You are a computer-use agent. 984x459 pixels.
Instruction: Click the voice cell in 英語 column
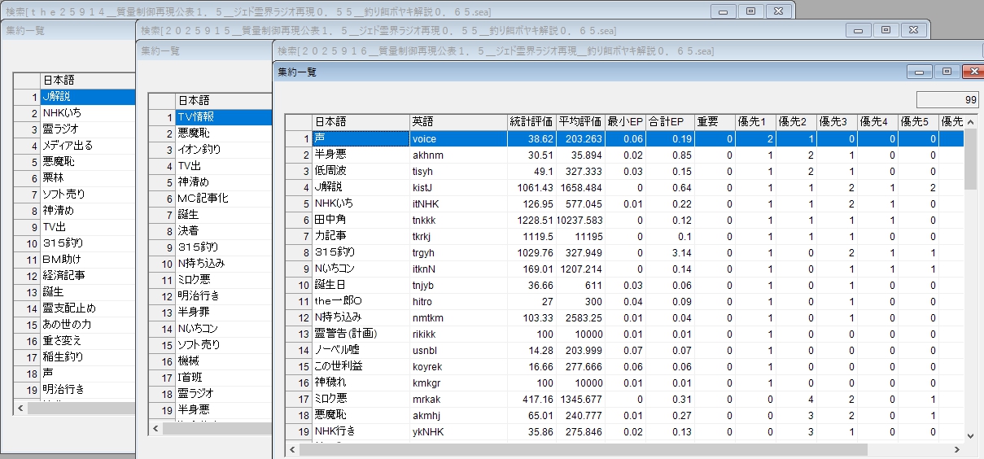[x=457, y=139]
